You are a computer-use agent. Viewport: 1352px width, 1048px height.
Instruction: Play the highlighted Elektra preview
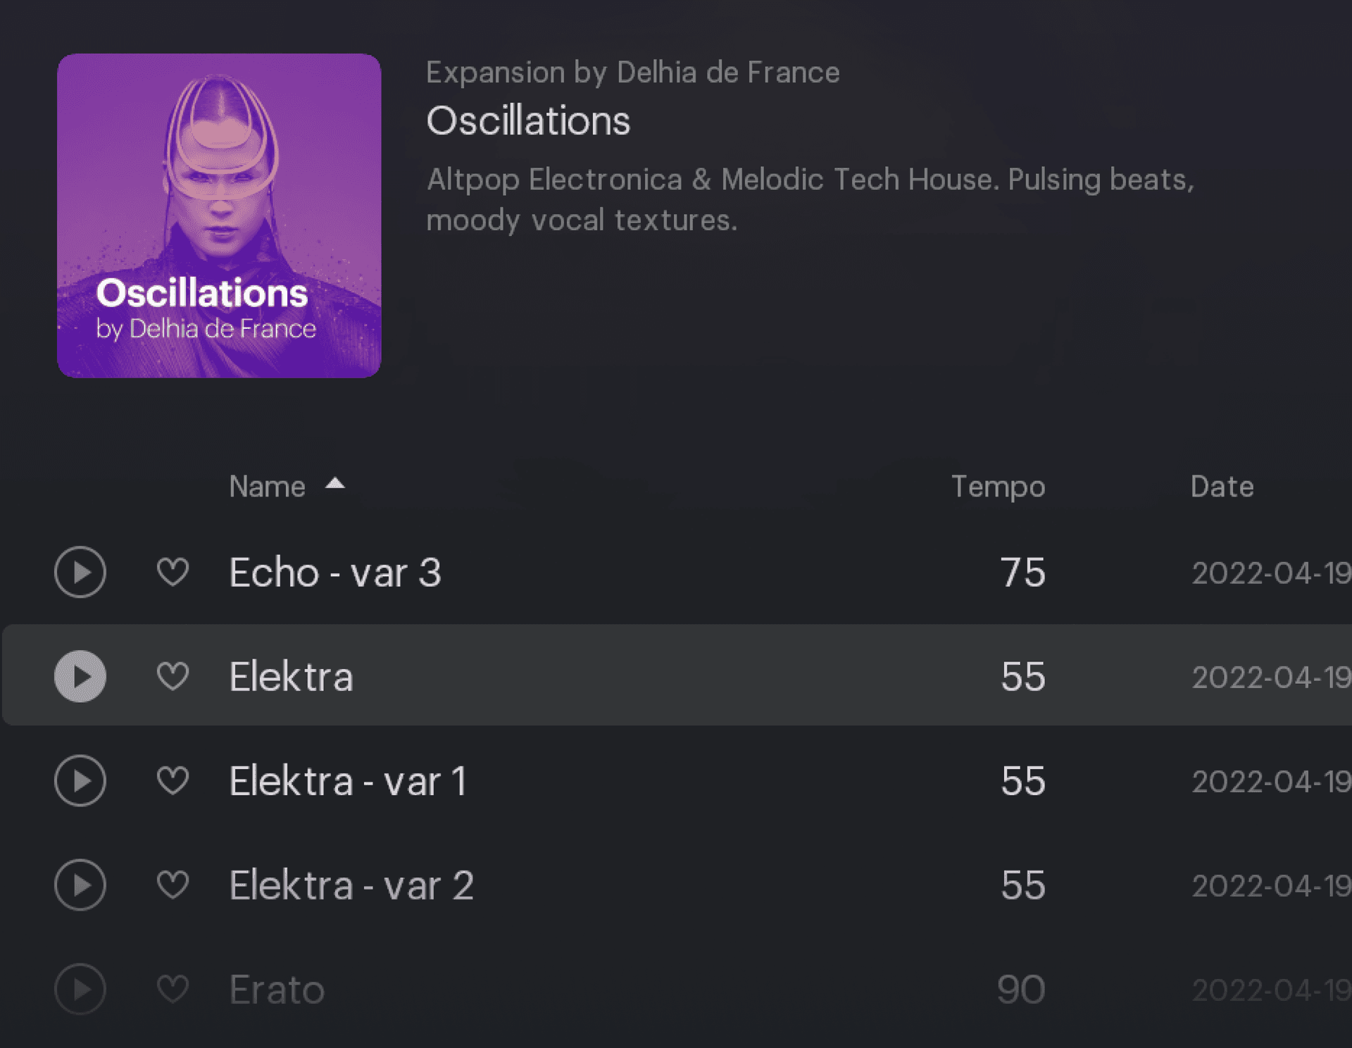80,676
